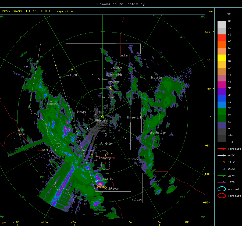Select the red swatch between 65 and 60
242x226 pixels.
tap(222, 38)
